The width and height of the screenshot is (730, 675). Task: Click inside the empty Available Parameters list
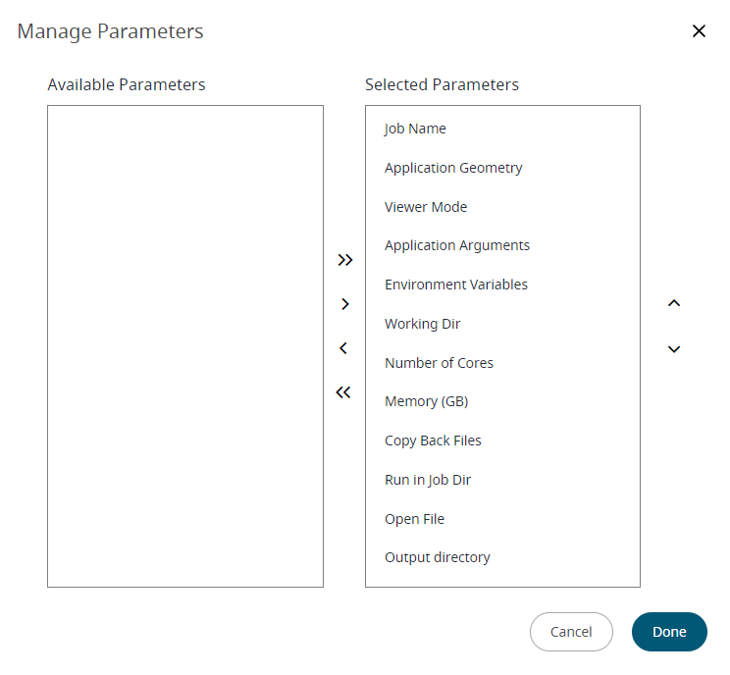185,346
